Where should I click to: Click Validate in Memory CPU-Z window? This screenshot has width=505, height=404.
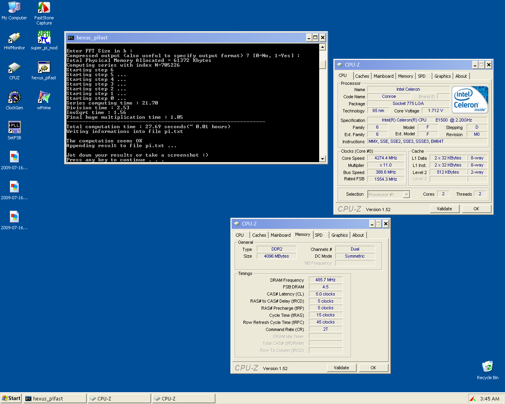tap(341, 368)
